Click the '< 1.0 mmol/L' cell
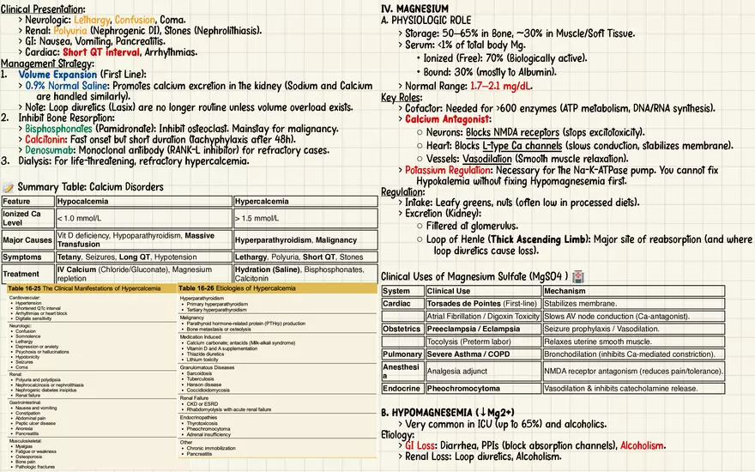Viewport: 755px width, 472px height. click(144, 218)
